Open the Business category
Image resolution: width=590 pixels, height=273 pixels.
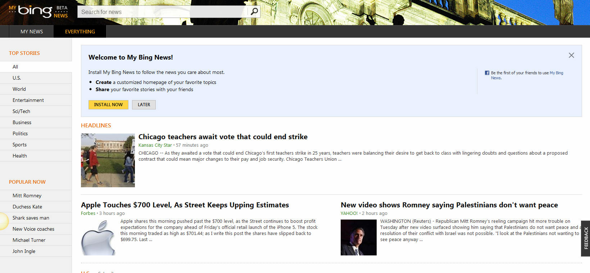(36, 122)
